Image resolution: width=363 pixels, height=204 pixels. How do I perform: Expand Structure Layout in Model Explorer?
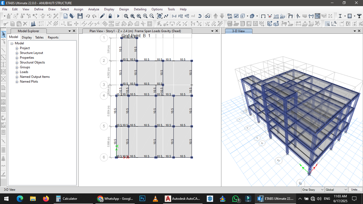(x=17, y=53)
